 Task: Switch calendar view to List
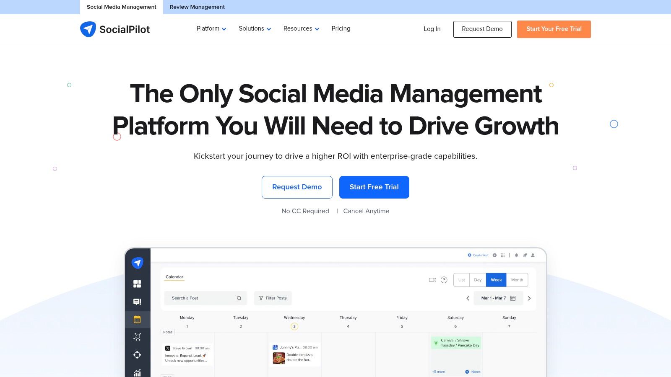461,280
